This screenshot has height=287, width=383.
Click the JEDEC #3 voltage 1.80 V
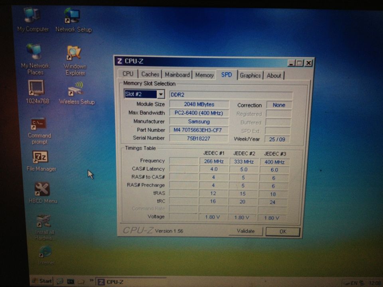[x=272, y=218]
